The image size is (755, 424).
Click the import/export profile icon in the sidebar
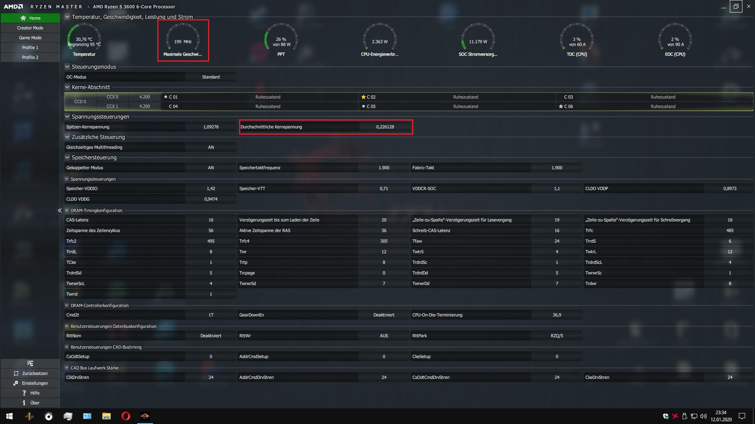pos(30,364)
